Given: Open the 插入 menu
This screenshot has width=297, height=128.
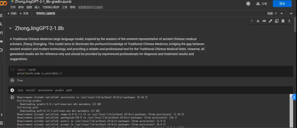Looking at the screenshot, I should (x=37, y=7).
